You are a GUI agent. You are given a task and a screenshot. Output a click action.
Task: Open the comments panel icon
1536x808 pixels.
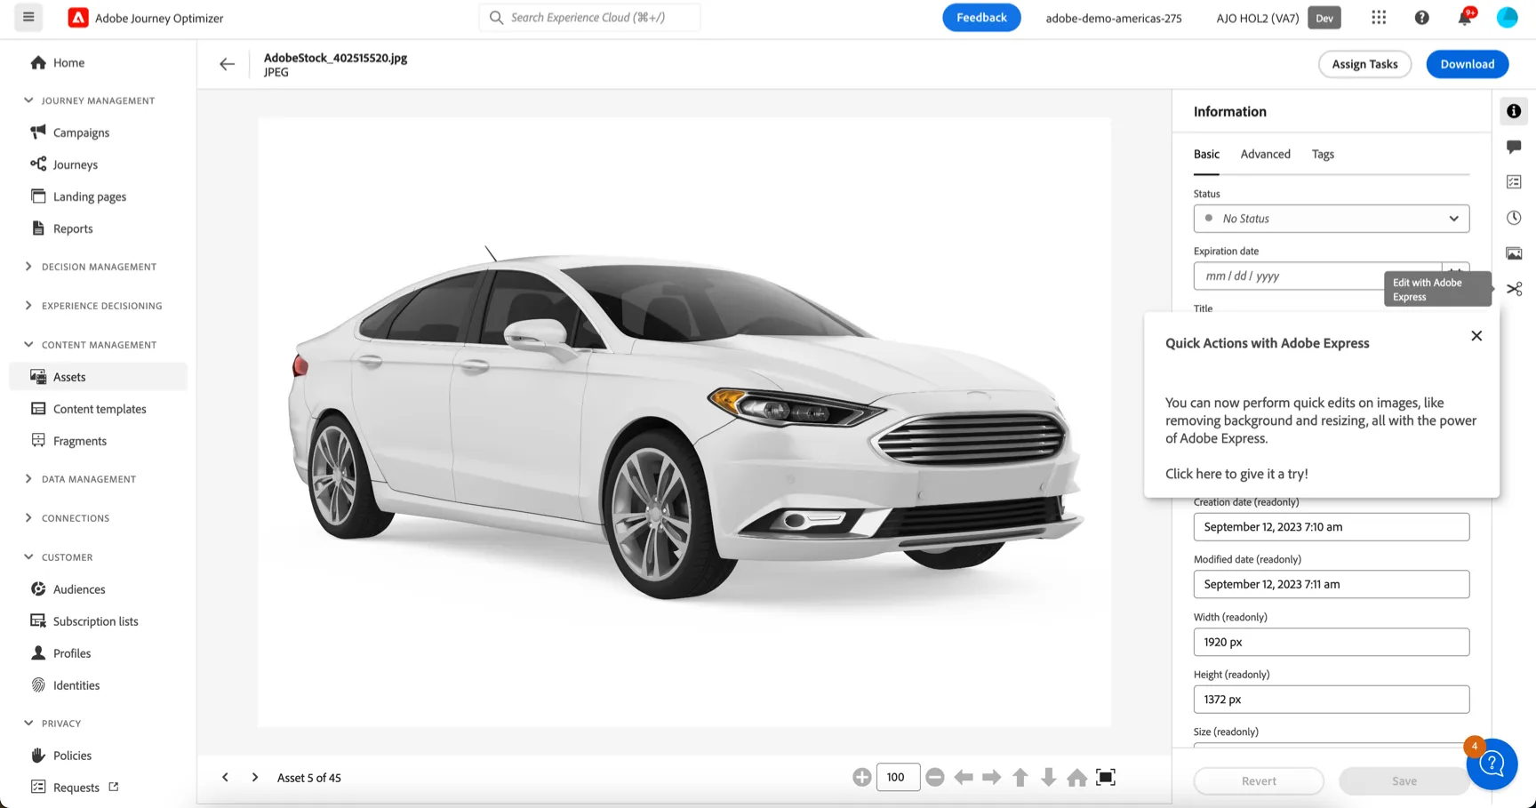[x=1514, y=147]
